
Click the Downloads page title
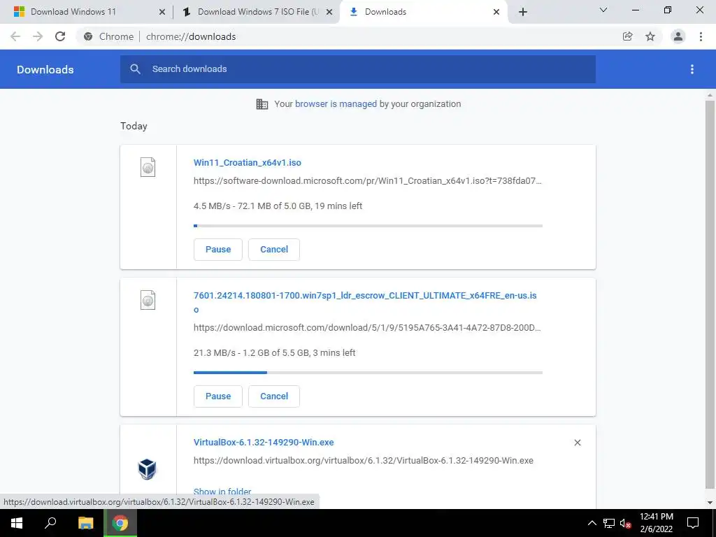coord(45,69)
